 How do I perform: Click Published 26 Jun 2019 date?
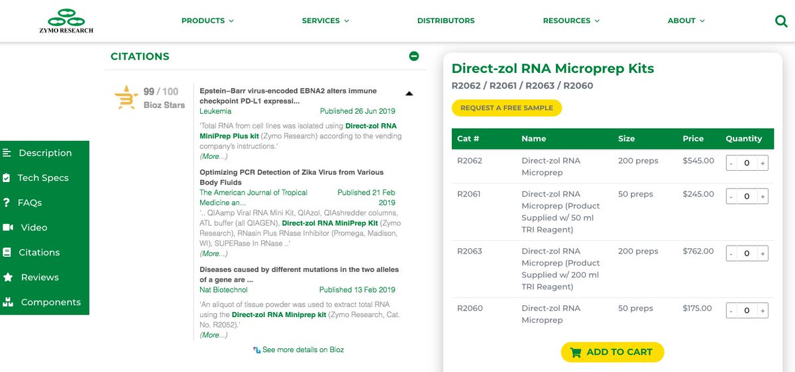pos(357,111)
